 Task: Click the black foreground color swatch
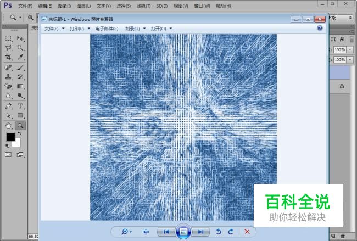[10, 136]
